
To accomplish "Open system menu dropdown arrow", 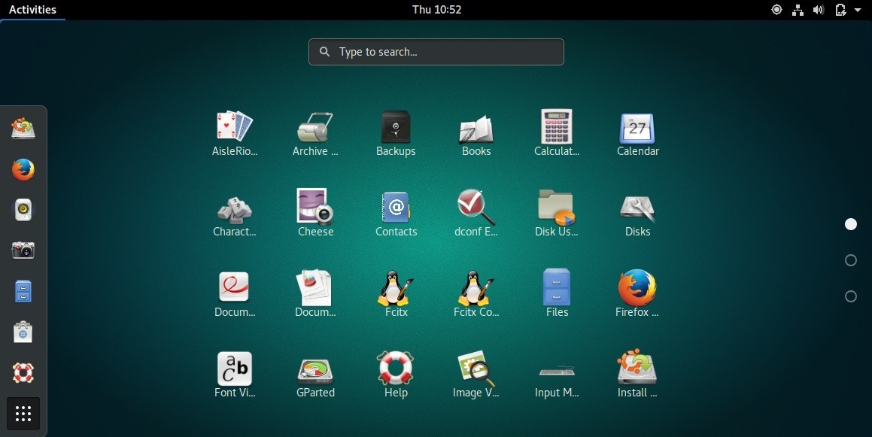I will [x=858, y=10].
